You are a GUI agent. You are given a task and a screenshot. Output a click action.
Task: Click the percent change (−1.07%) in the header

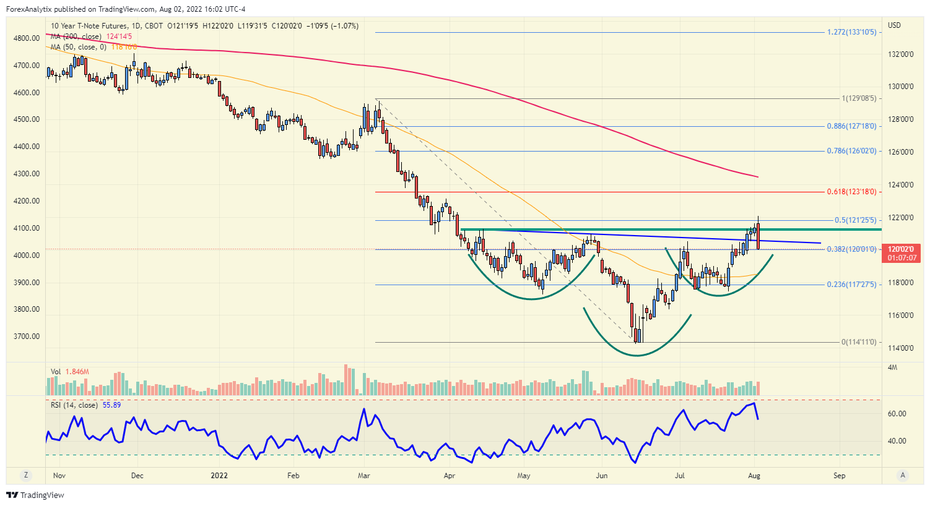[345, 26]
